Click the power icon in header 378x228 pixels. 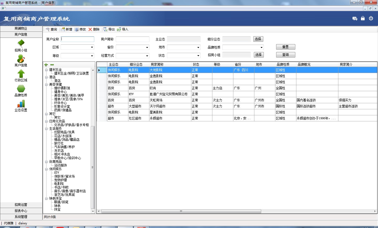point(371,18)
